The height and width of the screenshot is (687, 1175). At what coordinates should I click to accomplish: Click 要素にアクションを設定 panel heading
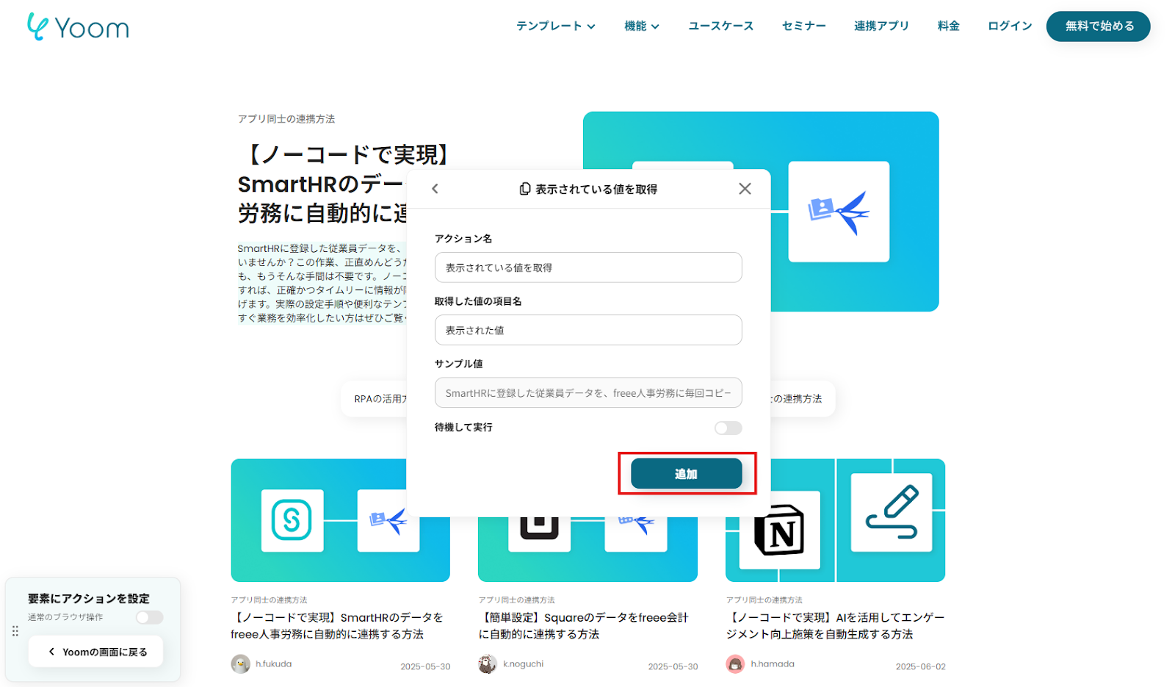coord(89,599)
